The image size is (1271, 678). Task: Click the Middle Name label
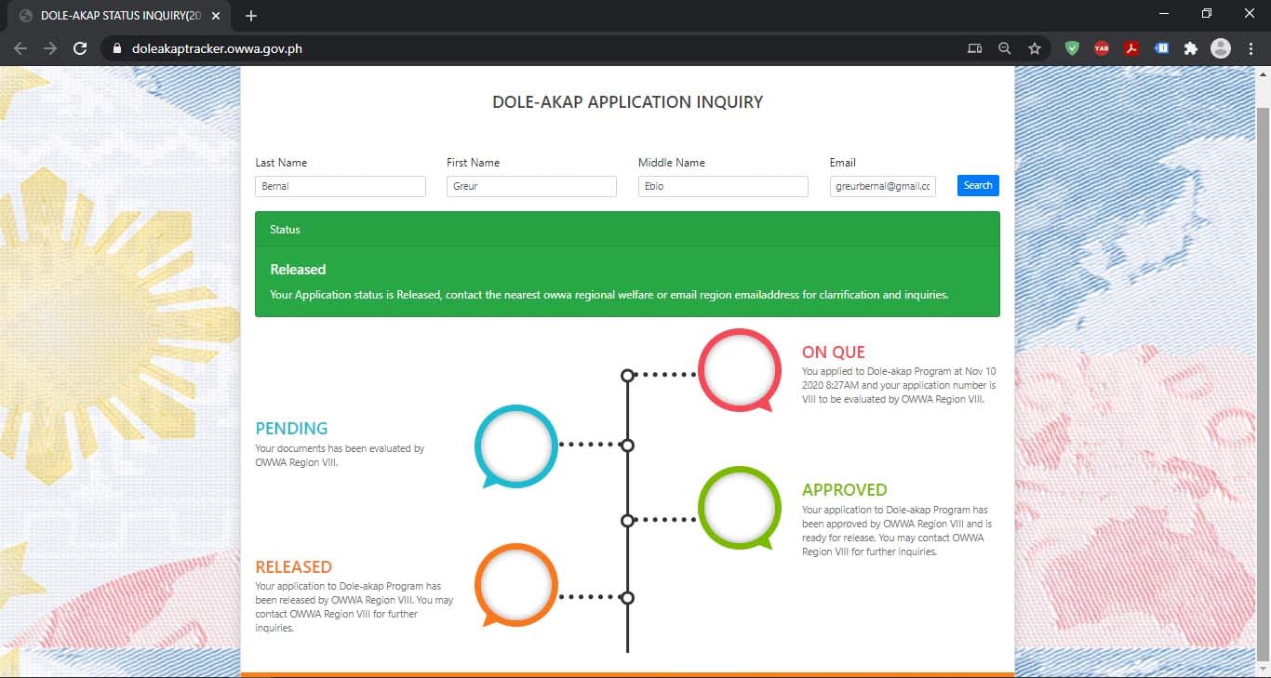672,163
